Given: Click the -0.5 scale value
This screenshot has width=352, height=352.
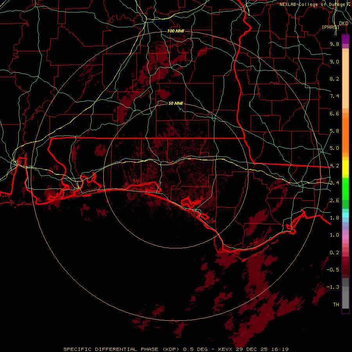Looking at the screenshot, I should point(333,270).
